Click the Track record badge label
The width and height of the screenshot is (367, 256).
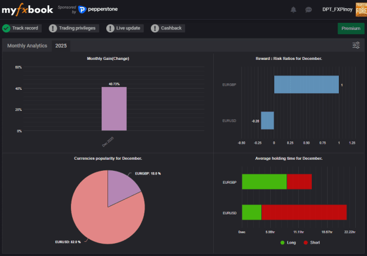(x=25, y=28)
